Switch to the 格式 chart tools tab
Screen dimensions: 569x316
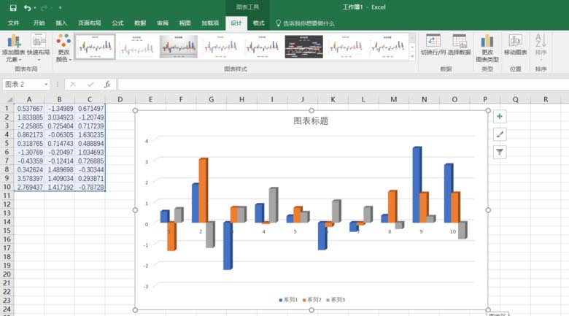click(x=258, y=23)
